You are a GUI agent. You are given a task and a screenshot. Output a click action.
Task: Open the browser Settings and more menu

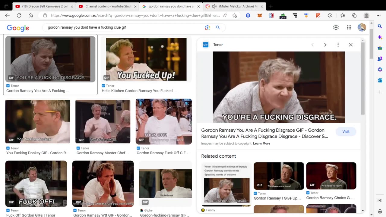coord(378,15)
